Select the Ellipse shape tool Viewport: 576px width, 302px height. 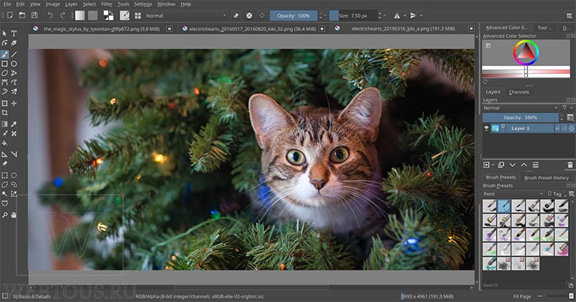click(14, 64)
